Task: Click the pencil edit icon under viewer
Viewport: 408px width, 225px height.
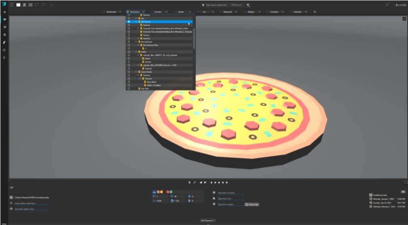Action: [x=195, y=183]
